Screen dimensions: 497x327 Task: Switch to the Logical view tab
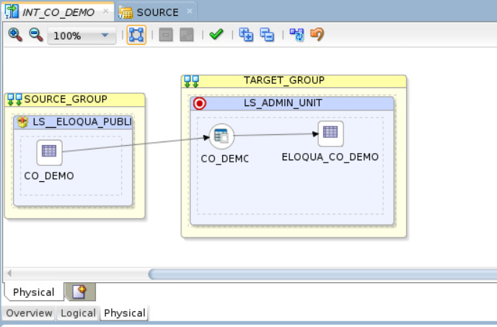click(78, 313)
